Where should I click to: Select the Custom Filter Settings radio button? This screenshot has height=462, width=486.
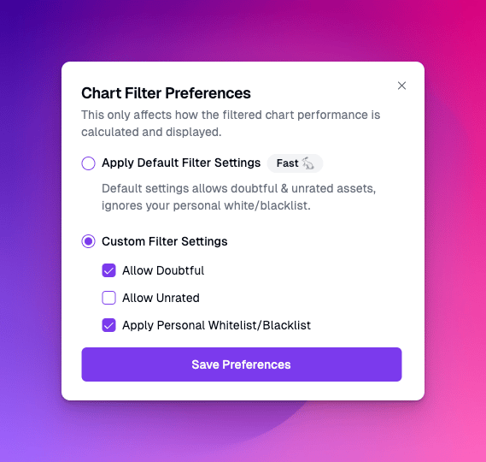(x=88, y=241)
